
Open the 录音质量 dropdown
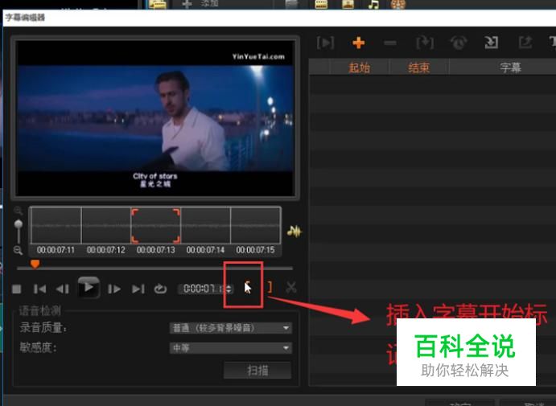[x=231, y=328]
